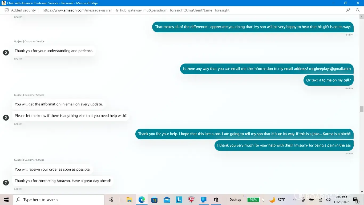
Task: Click the 'Im sorry for being a pain' message
Action: (x=284, y=145)
